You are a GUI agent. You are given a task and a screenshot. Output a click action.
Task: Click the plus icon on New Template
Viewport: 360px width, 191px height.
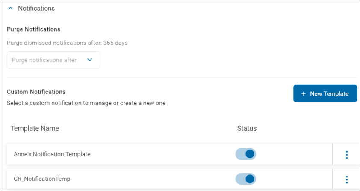pyautogui.click(x=304, y=94)
